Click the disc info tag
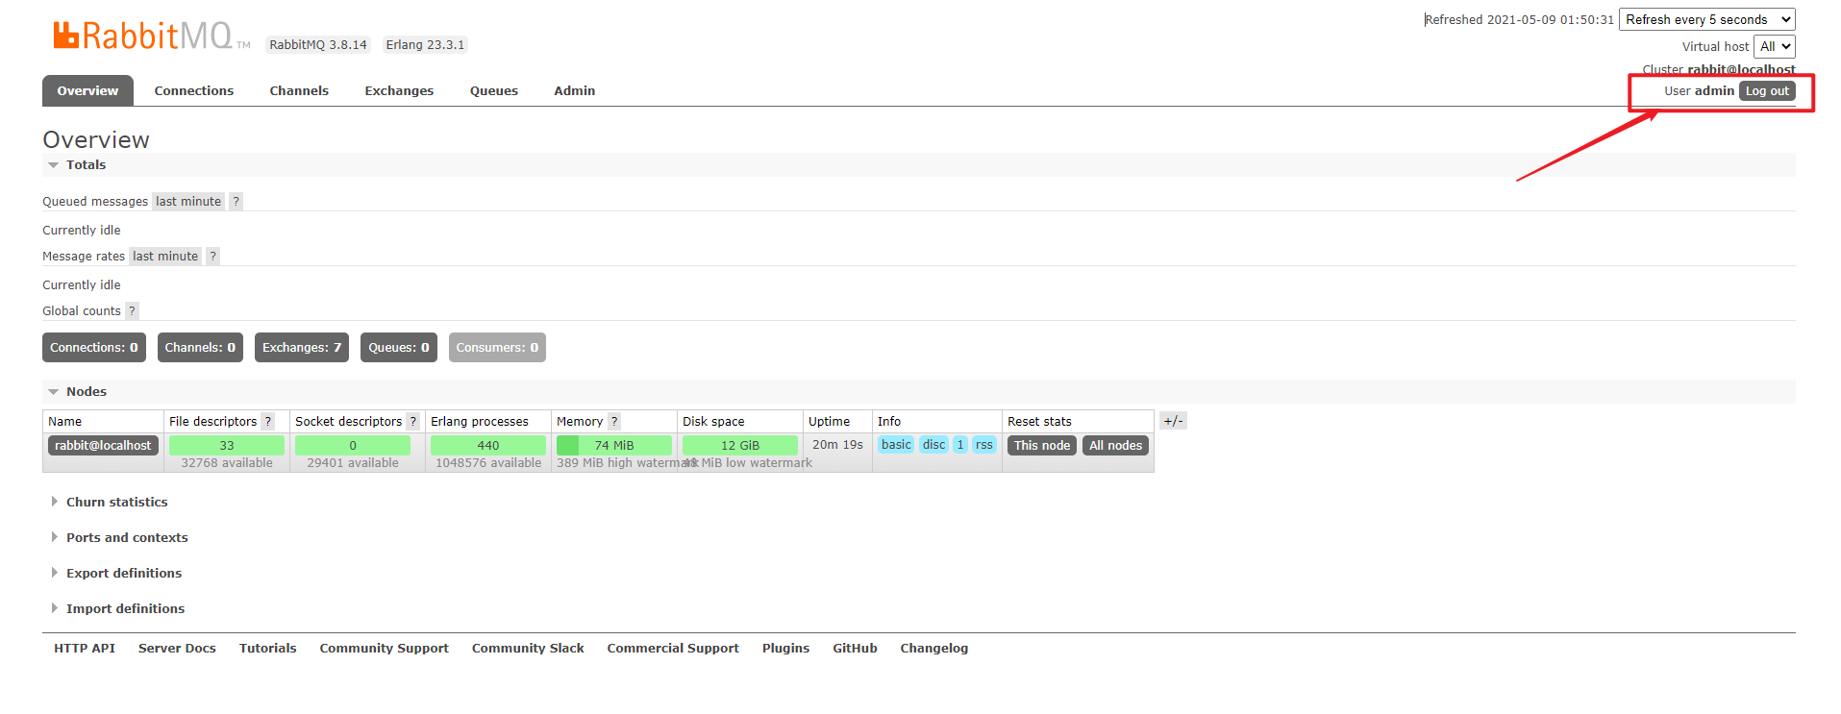This screenshot has height=714, width=1841. pyautogui.click(x=934, y=444)
